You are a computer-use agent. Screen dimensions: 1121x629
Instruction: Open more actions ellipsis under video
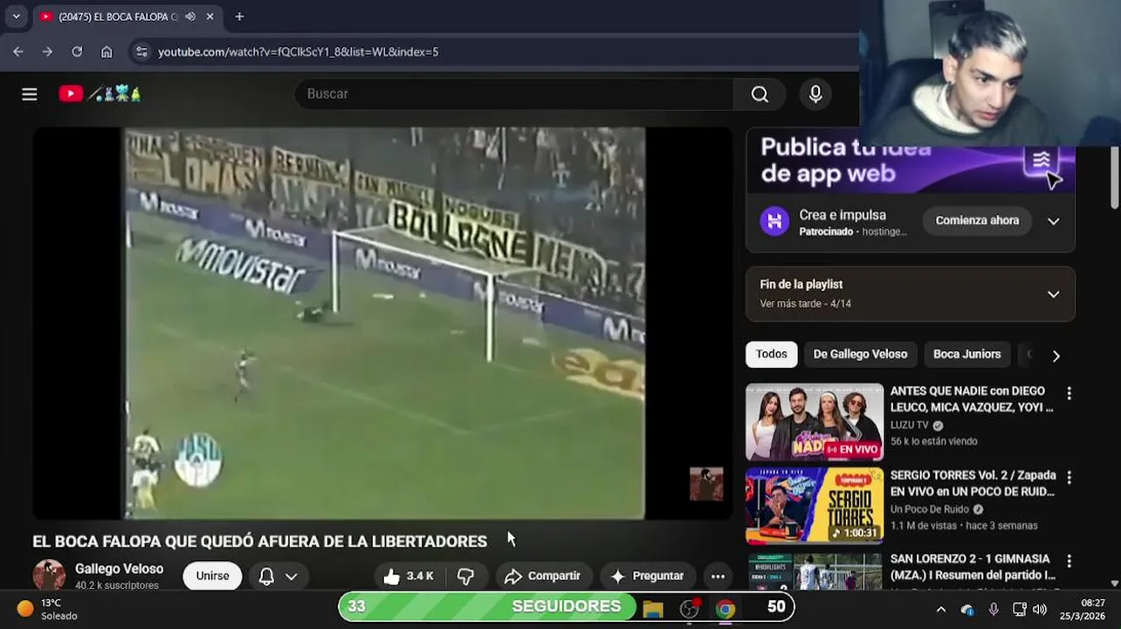(718, 576)
